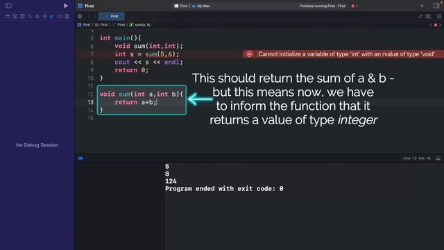Screen dimensions: 444x250
Task: Click line number 7 in the gutter
Action: tap(92, 54)
